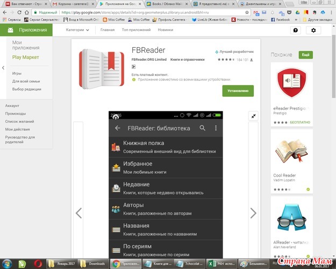Tap the back arrow in FBReader library header
Viewport: 336px width, 269px height.
coord(117,128)
